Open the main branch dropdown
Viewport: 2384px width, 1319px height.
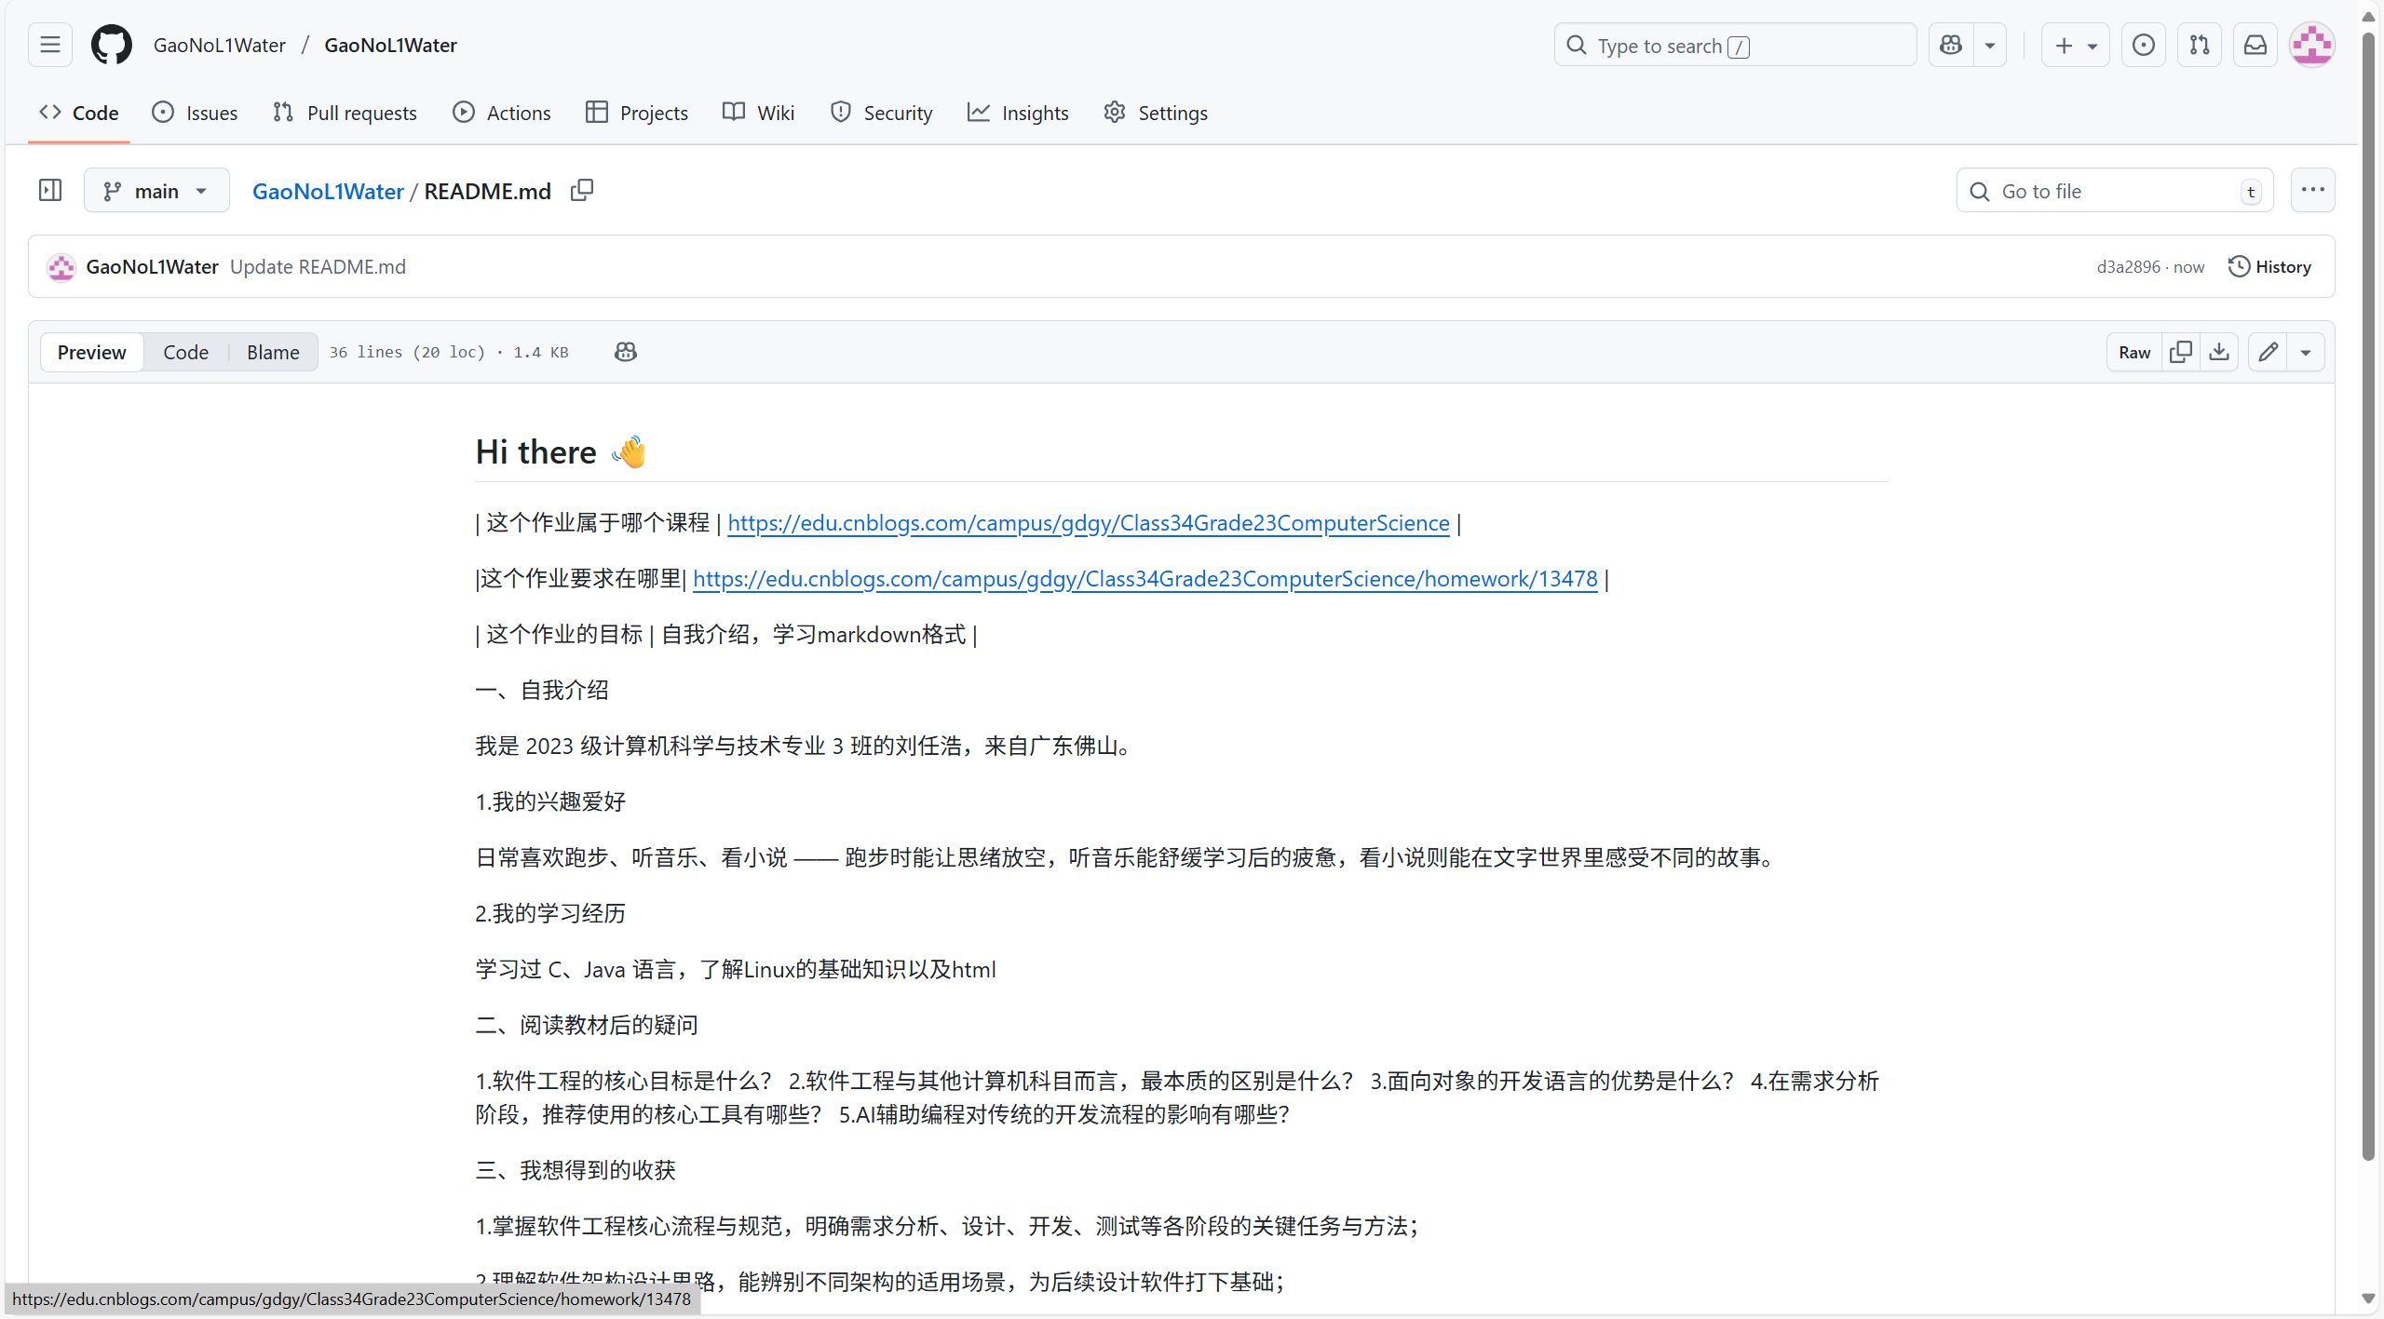(x=156, y=190)
